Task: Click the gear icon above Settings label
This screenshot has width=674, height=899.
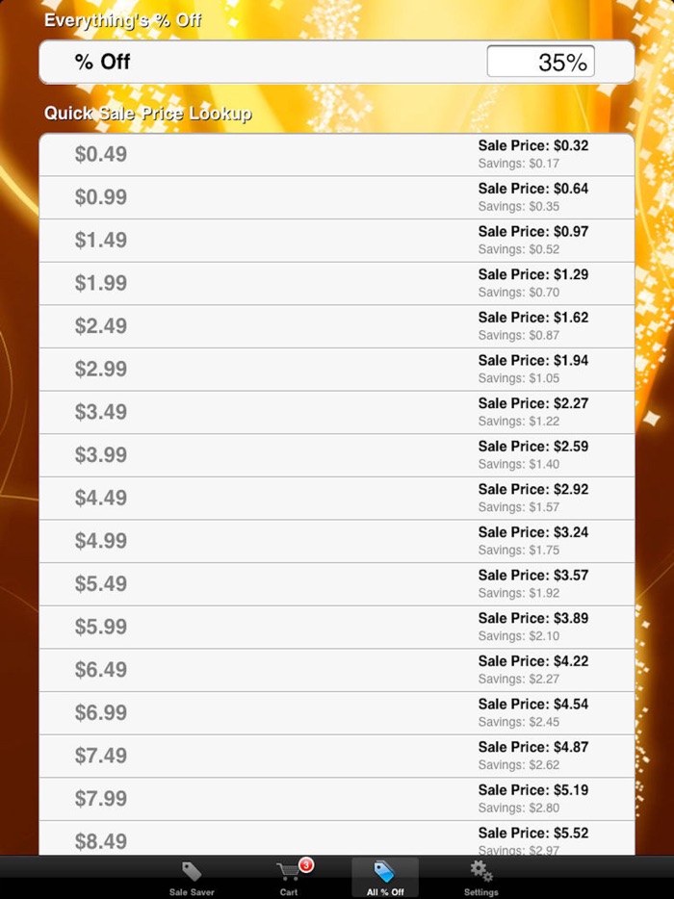Action: coord(480,870)
